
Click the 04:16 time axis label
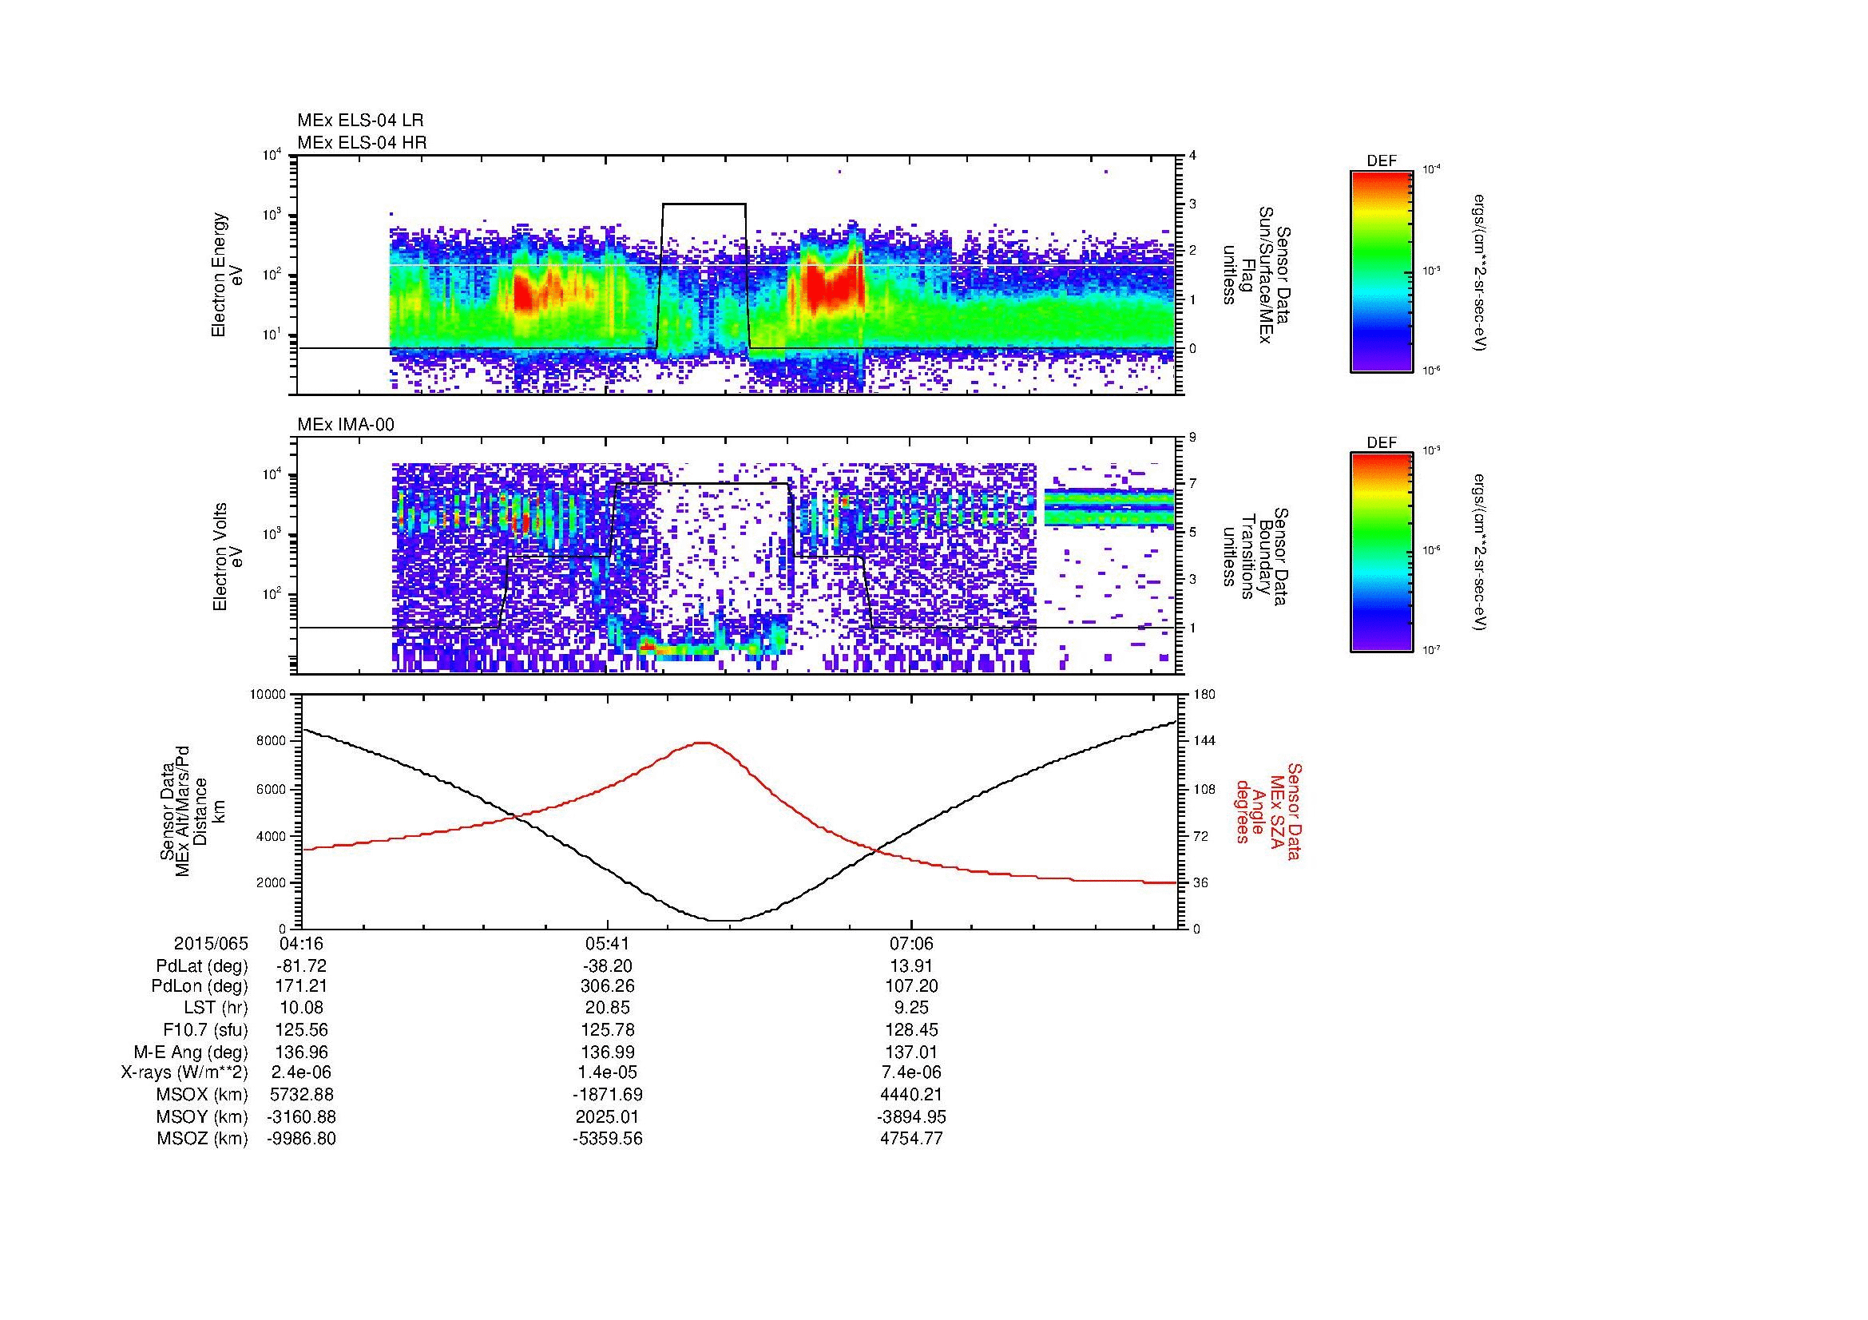click(x=301, y=943)
